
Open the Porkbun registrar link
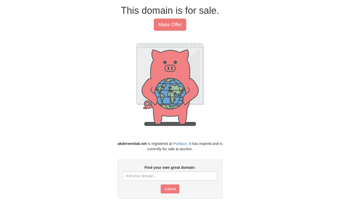[180, 144]
